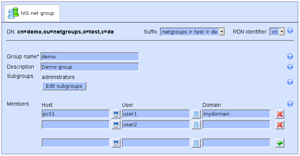Select the mydomain Domain field

point(236,114)
